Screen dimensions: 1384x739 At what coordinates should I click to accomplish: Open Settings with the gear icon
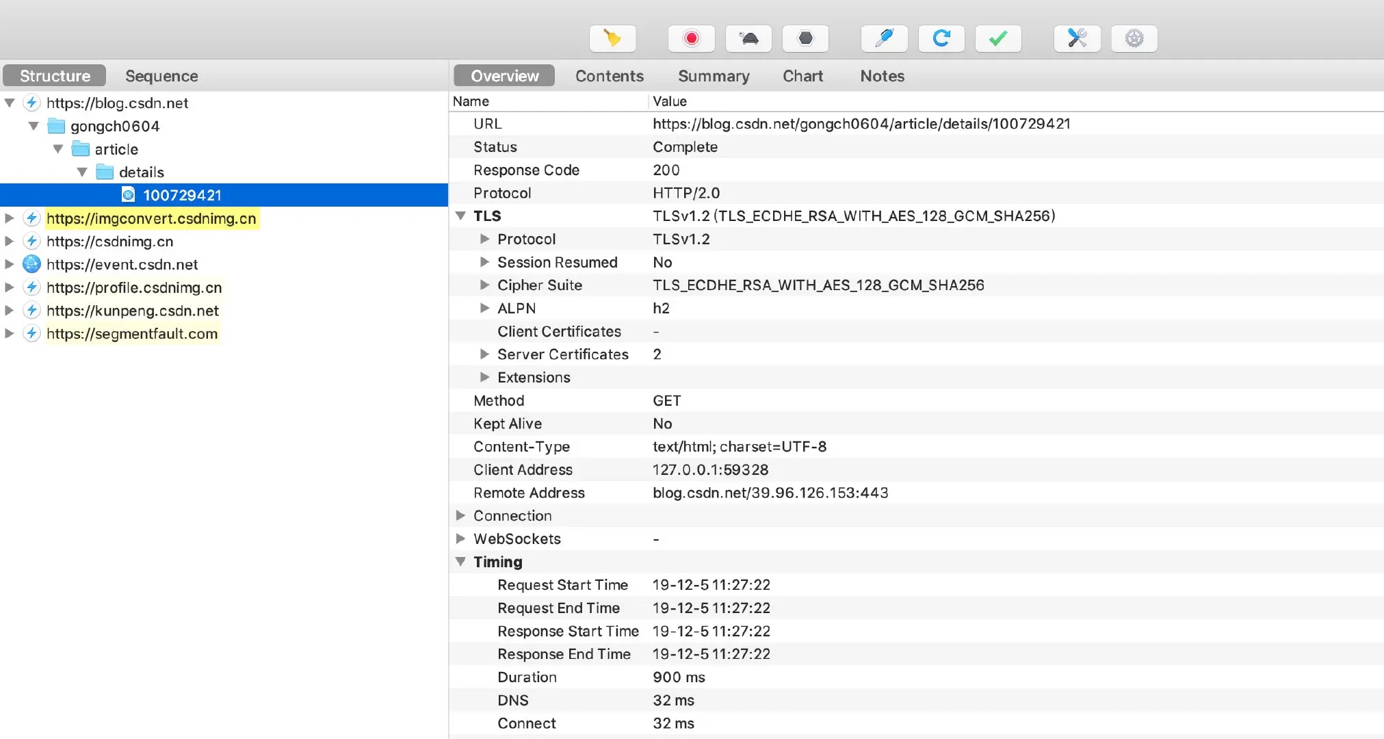(x=1134, y=38)
